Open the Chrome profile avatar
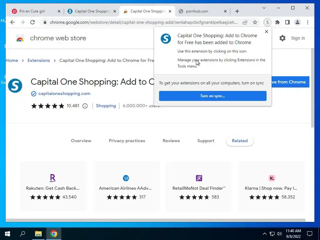 tap(297, 22)
